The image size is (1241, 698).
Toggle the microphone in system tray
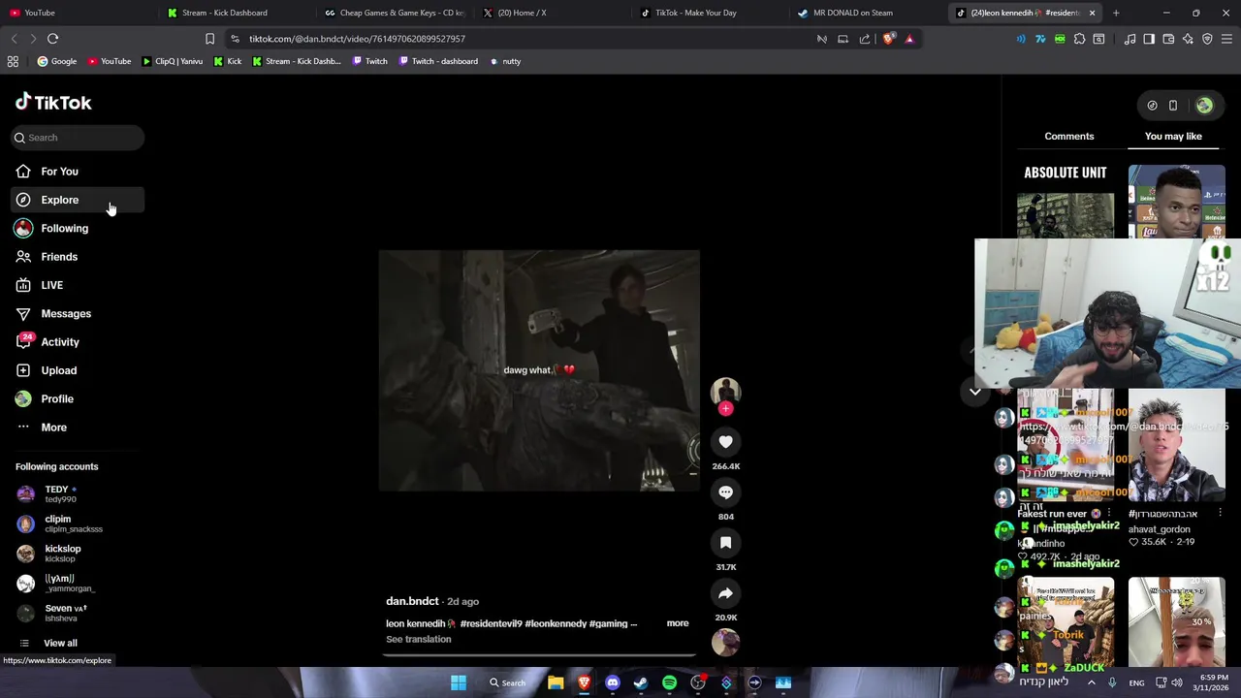pos(1112,682)
